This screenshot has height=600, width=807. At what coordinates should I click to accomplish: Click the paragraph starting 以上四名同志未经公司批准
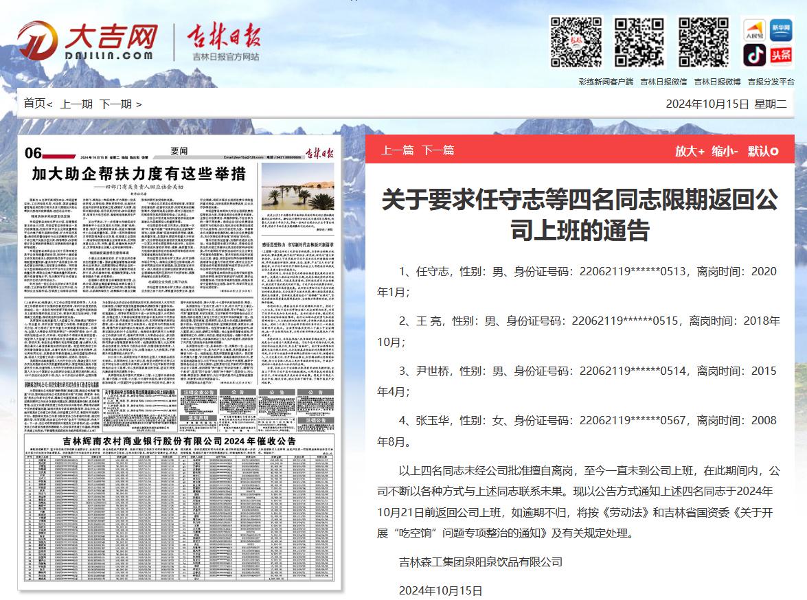[x=578, y=502]
